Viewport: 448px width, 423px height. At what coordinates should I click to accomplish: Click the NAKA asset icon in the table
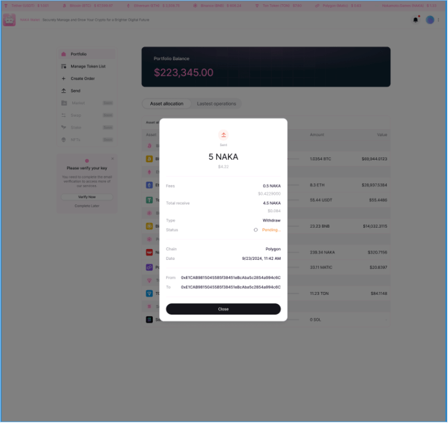click(149, 253)
